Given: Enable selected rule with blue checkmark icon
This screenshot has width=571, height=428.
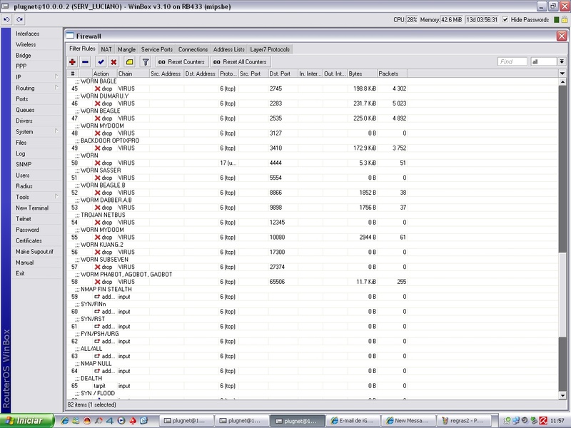Looking at the screenshot, I should tap(101, 62).
